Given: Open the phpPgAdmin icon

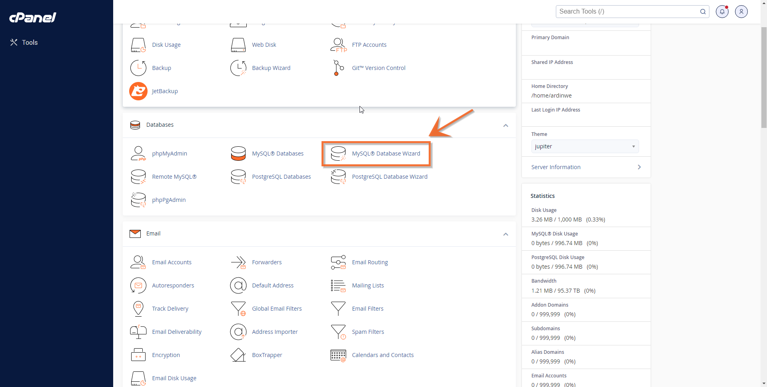Looking at the screenshot, I should 138,200.
